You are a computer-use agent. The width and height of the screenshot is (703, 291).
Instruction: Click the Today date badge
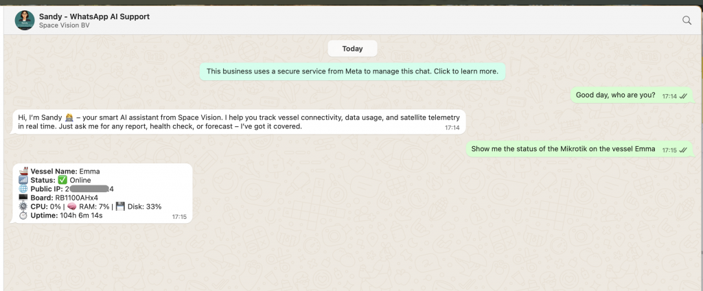tap(352, 49)
